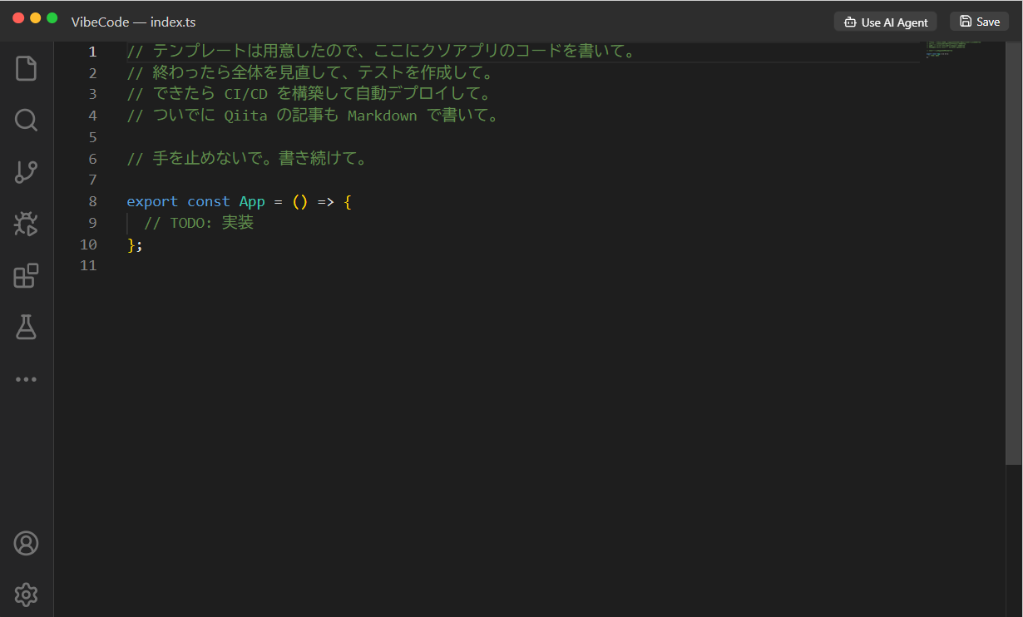The width and height of the screenshot is (1023, 617).
Task: Click the word Qiita in line 4
Action: coord(246,116)
